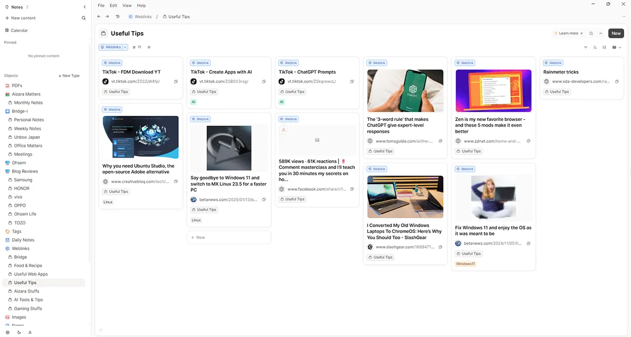Click the filter funnel icon
The height and width of the screenshot is (337, 631).
pos(586,47)
